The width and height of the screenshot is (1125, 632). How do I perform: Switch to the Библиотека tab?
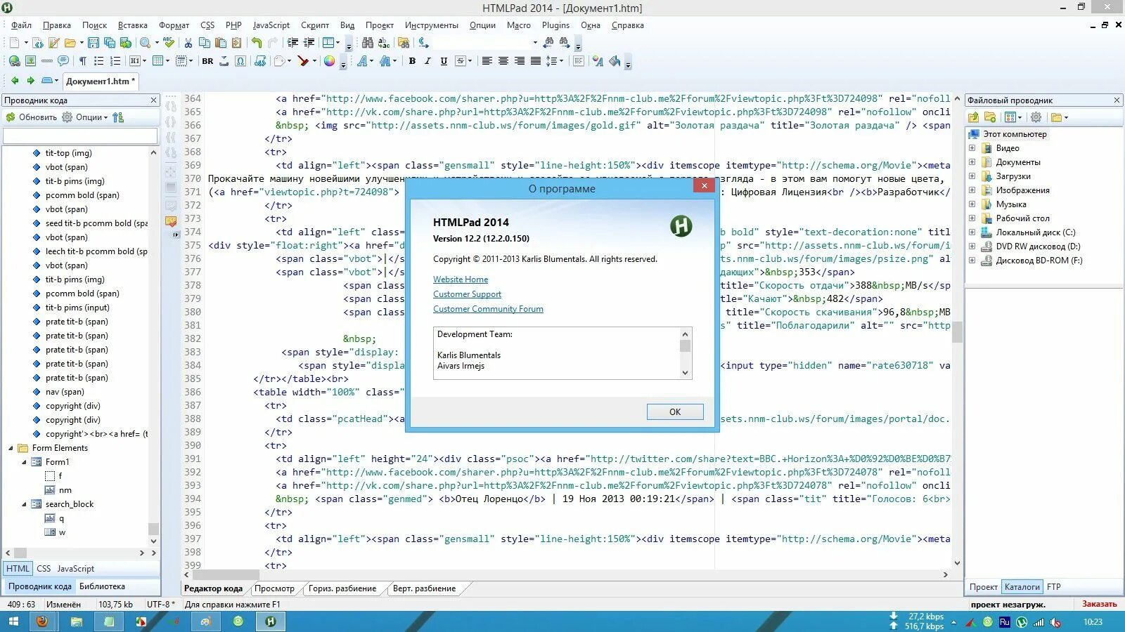(x=102, y=586)
